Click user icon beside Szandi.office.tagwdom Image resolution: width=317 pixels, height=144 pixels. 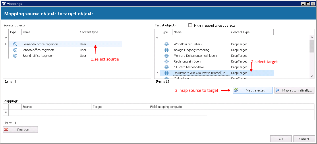tap(15, 56)
